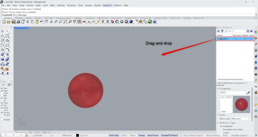Click the Help question mark toolbar icon
Viewport: 258px width, 137px height.
[x=155, y=22]
